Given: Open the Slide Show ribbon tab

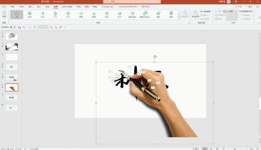Looking at the screenshot, I should tap(67, 7).
